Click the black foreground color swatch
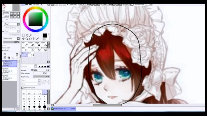Viewport: 207px width, 116px height. (x=45, y=35)
